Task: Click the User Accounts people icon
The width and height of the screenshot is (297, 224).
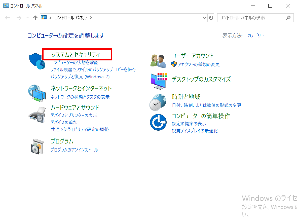Action: click(x=159, y=61)
